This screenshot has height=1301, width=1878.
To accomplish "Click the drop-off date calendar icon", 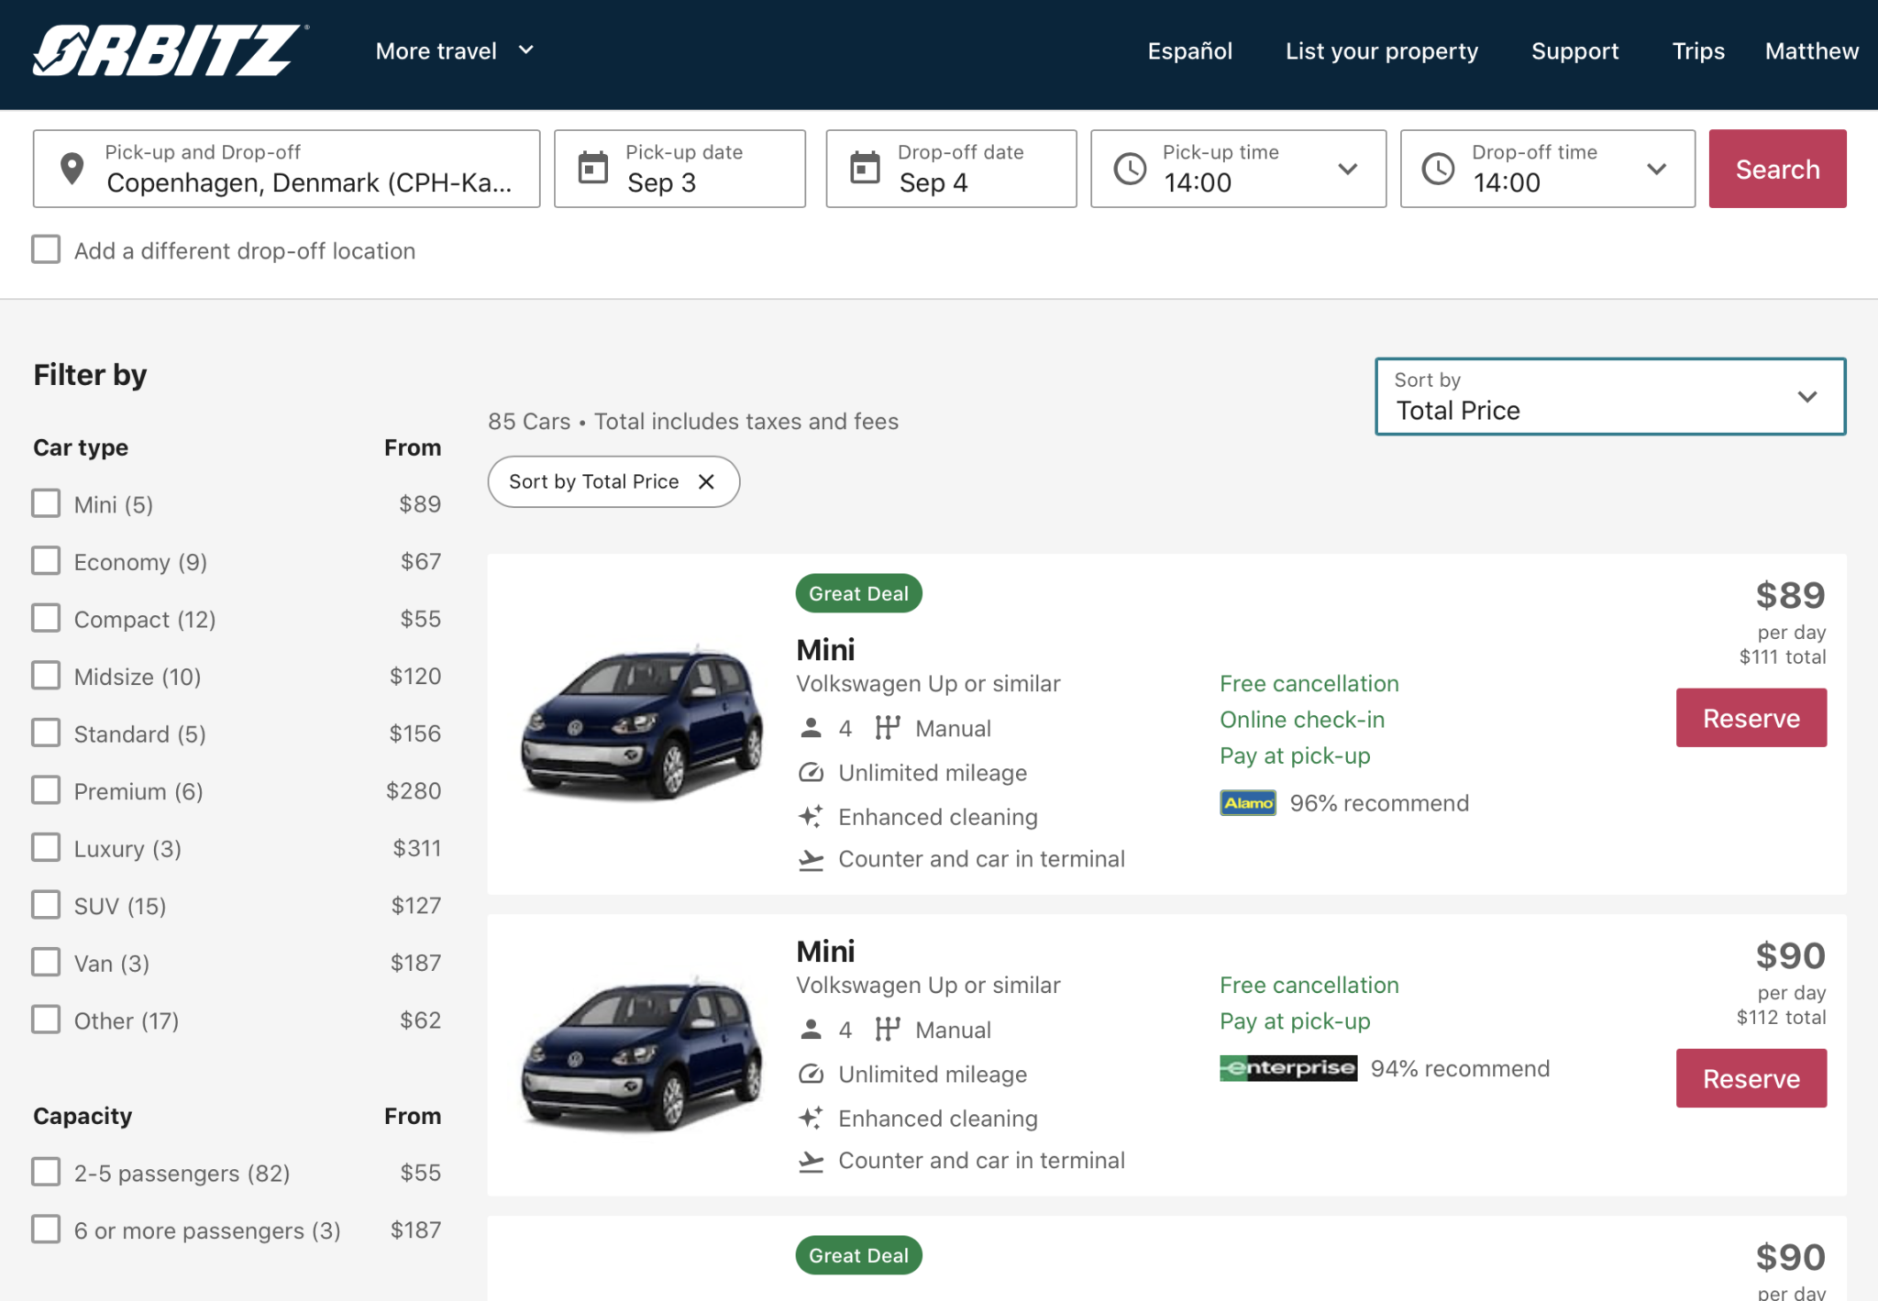I will point(864,169).
